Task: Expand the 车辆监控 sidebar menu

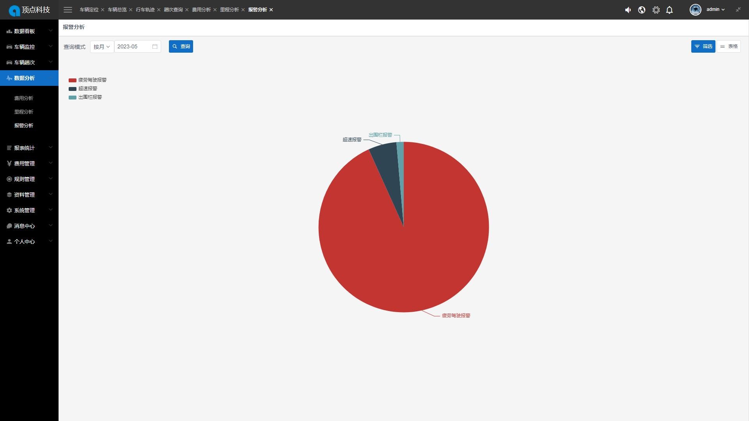Action: [29, 47]
